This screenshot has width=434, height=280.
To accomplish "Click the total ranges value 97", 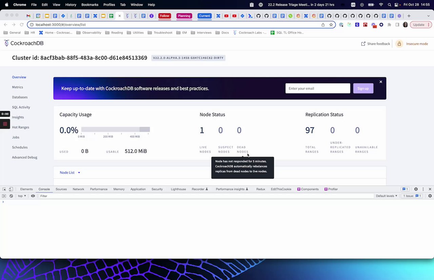I will (310, 130).
